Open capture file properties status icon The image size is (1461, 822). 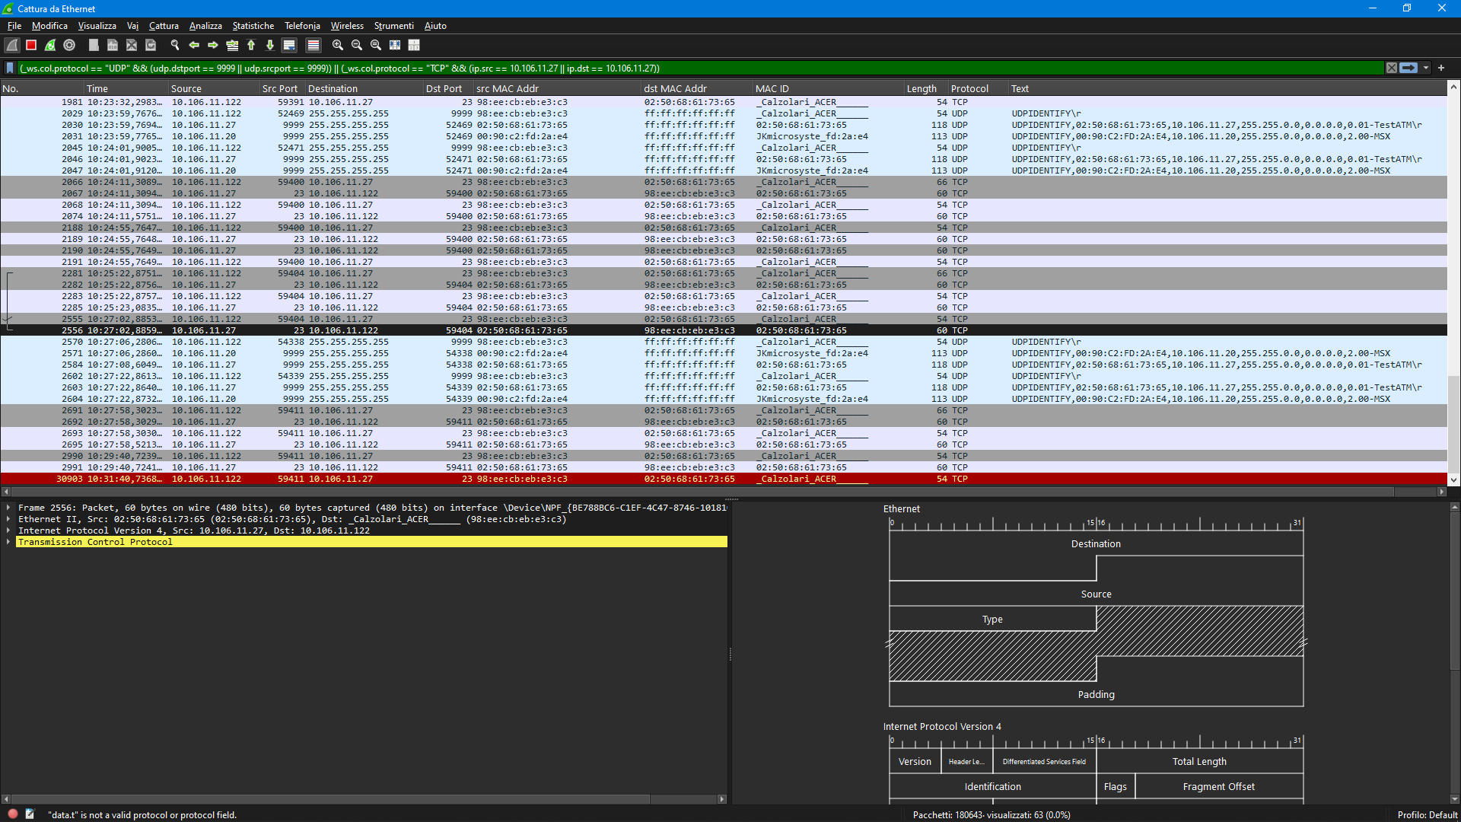click(30, 814)
